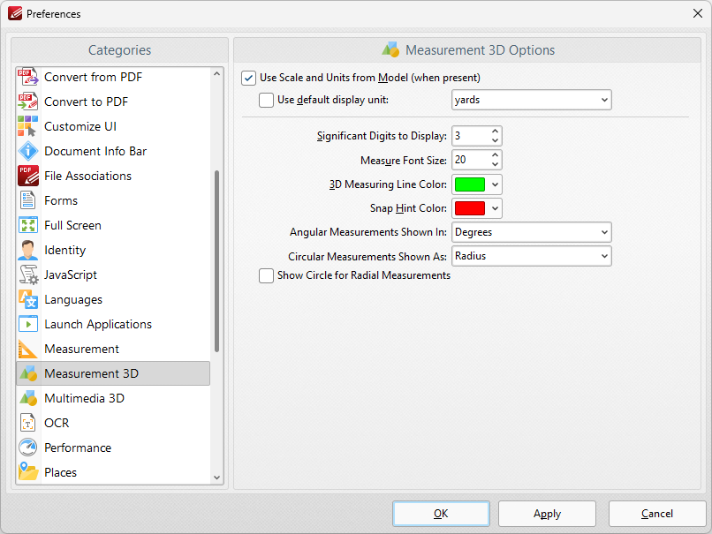
Task: Click the Document Info Bar icon
Action: pos(27,151)
